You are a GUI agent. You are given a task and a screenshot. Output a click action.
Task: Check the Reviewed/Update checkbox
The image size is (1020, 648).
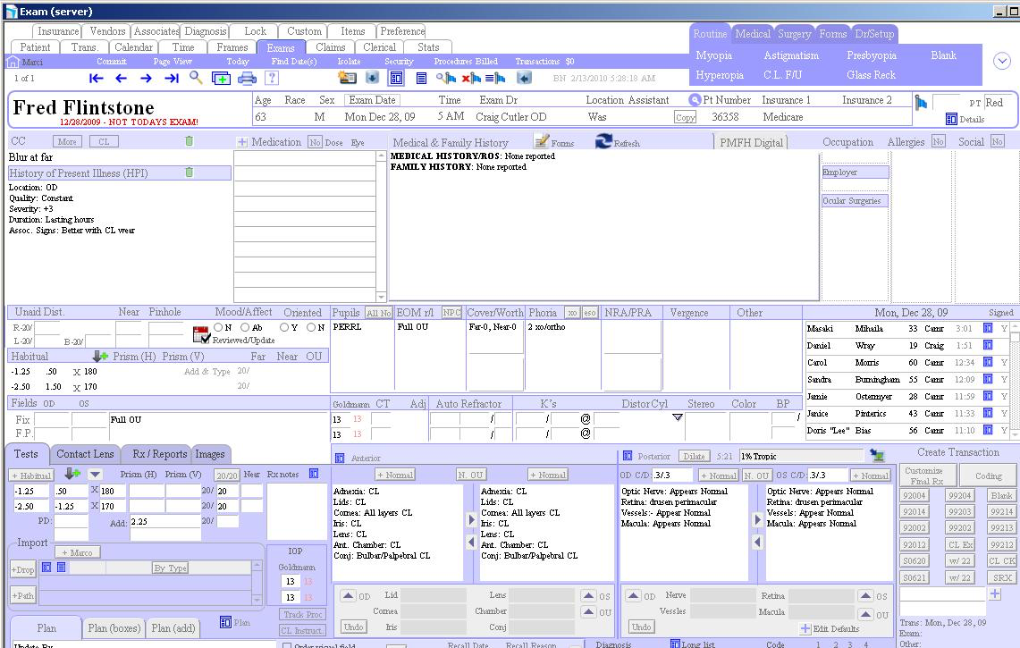(204, 335)
